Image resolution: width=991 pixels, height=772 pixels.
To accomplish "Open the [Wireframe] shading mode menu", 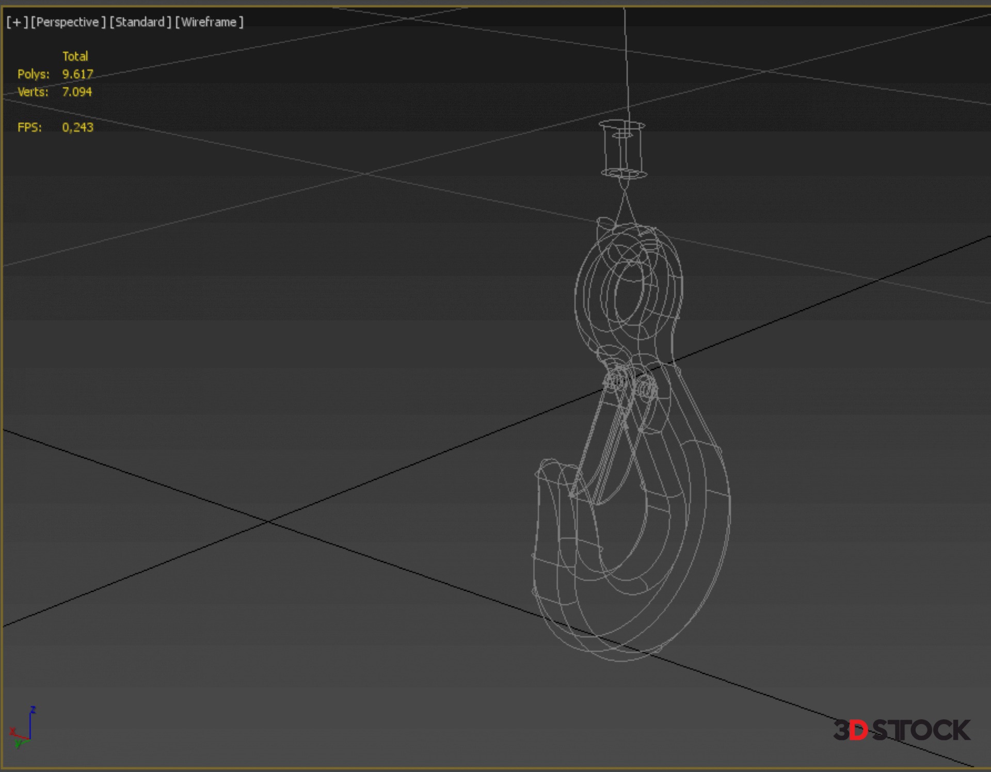I will 209,22.
